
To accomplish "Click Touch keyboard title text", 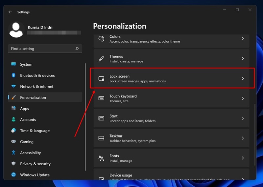I will [123, 96].
